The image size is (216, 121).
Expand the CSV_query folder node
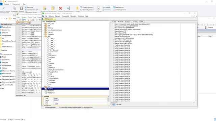tap(44, 24)
